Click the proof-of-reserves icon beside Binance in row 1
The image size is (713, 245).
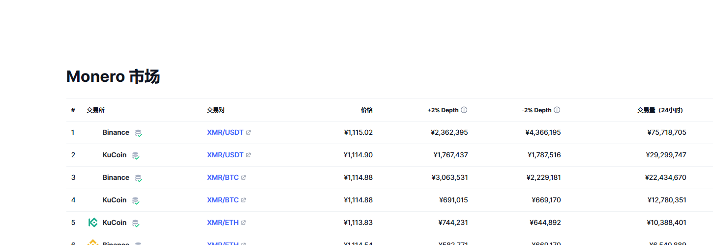click(x=138, y=133)
